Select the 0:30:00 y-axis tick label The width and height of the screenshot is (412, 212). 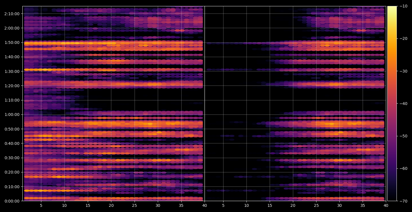click(12, 158)
